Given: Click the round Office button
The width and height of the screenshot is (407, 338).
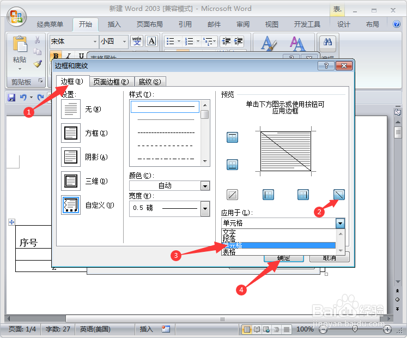Looking at the screenshot, I should click(x=16, y=16).
